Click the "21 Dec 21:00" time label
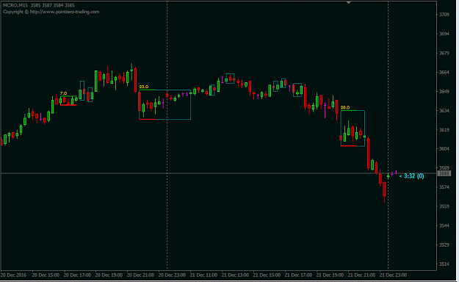This screenshot has width=459, height=282. pyautogui.click(x=362, y=275)
